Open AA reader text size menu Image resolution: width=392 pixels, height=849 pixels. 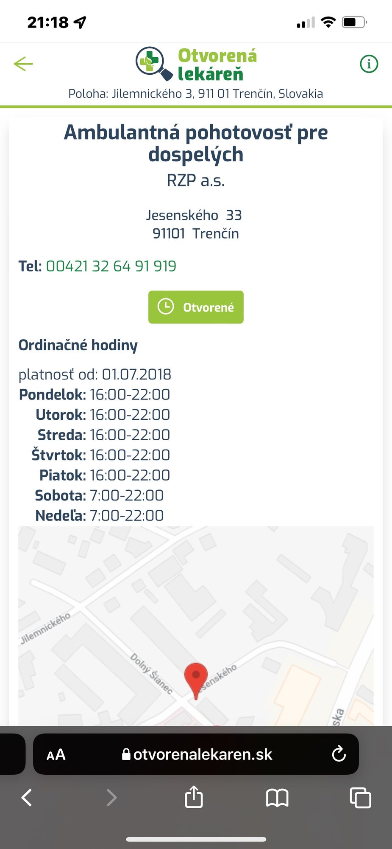tap(56, 754)
